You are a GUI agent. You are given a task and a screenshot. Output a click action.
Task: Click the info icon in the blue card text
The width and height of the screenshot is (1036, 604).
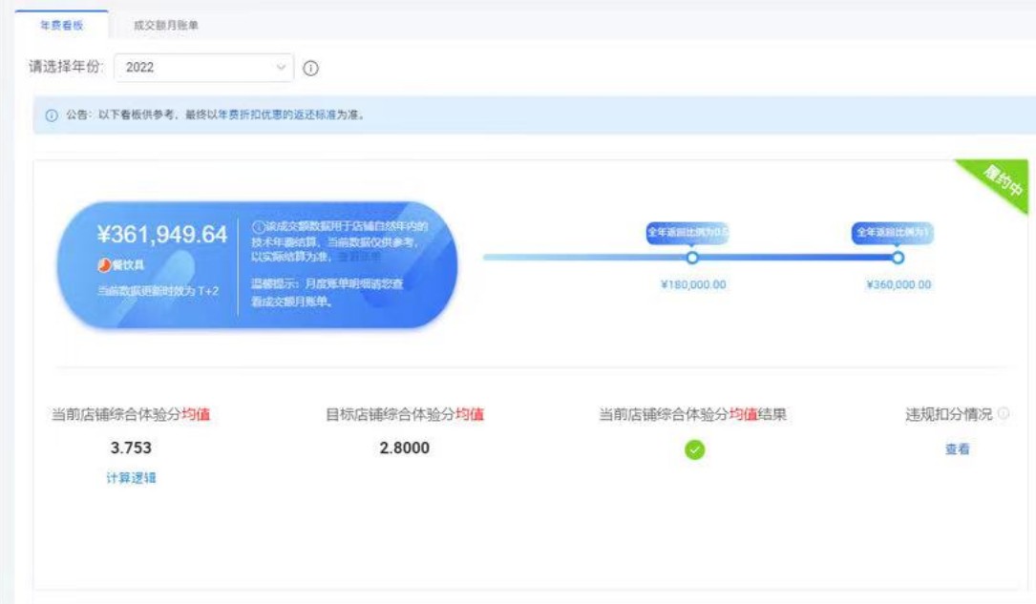259,226
